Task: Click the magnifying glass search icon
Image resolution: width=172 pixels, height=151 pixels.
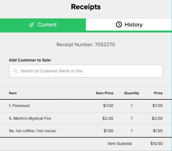Action: tap(15, 71)
